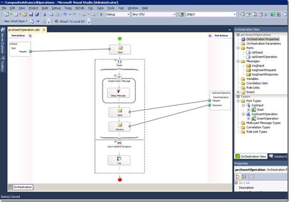Image resolution: width=289 pixels, height=202 pixels.
Task: Open Toolbox side tab
Action: 3,64
